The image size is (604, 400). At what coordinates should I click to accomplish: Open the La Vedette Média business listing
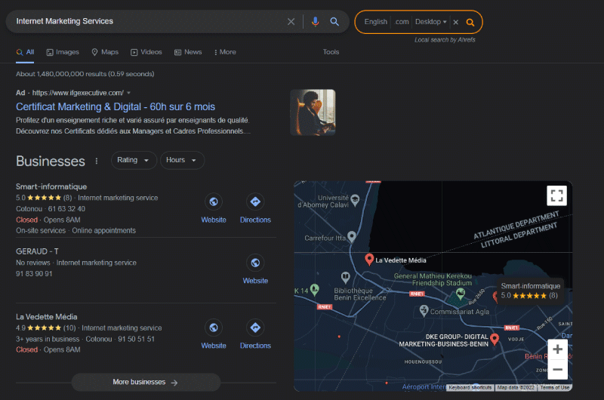tap(47, 317)
